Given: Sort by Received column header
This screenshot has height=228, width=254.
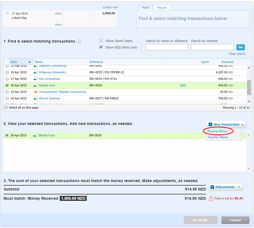Looking at the screenshot, I should (x=227, y=62).
